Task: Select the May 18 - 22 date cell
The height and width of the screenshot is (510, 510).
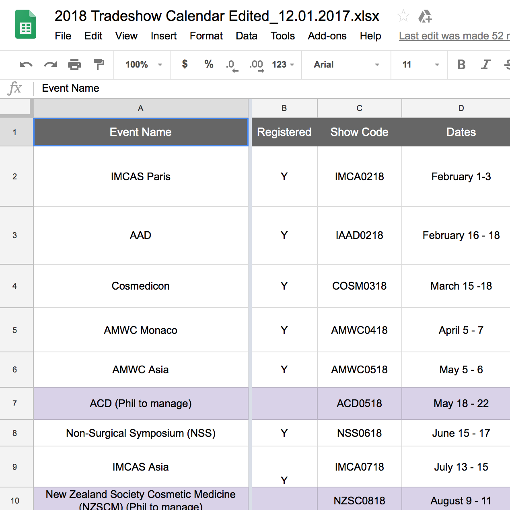Action: pyautogui.click(x=456, y=403)
